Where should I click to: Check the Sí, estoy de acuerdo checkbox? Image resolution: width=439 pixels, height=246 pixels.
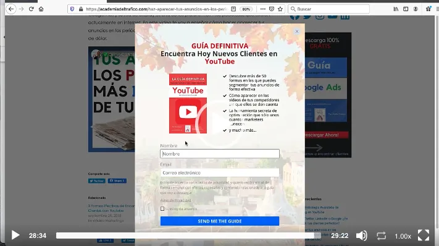click(x=162, y=209)
